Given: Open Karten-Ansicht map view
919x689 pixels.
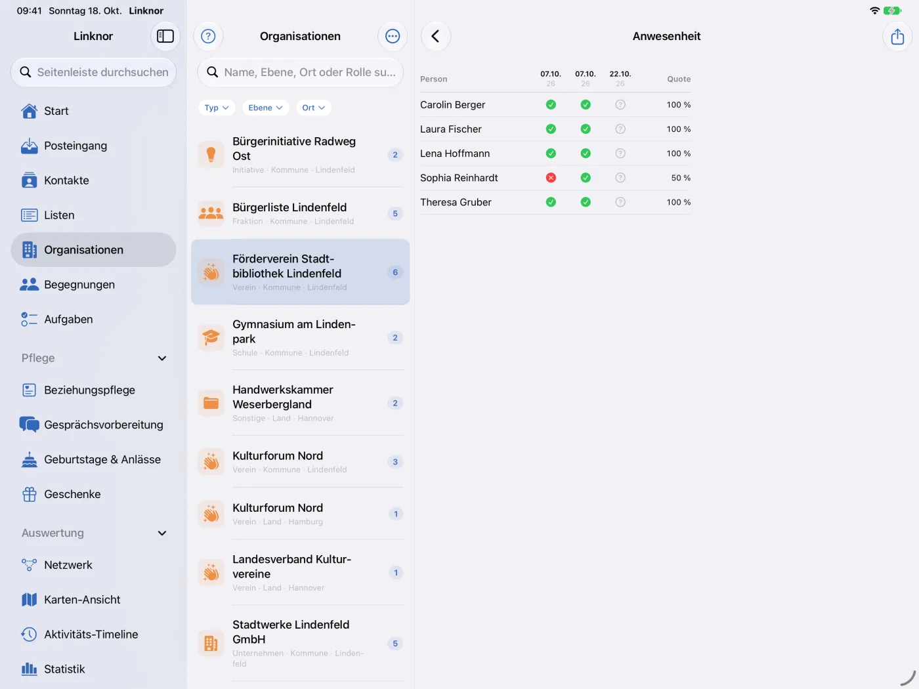Looking at the screenshot, I should coord(93,600).
